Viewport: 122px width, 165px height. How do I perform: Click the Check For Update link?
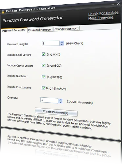pos(103,13)
